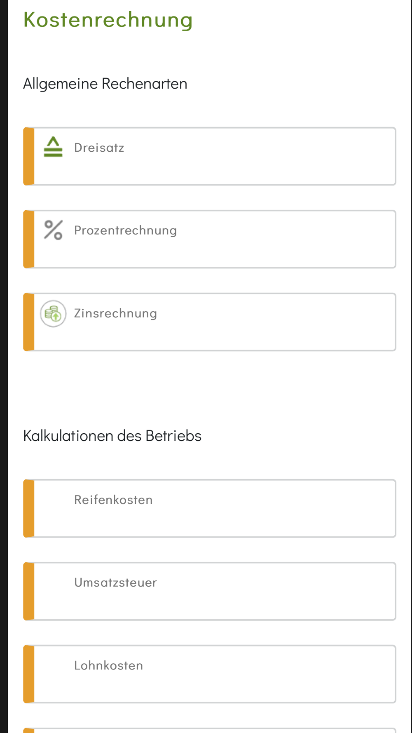Click the Kostenrechnung page title

(108, 20)
